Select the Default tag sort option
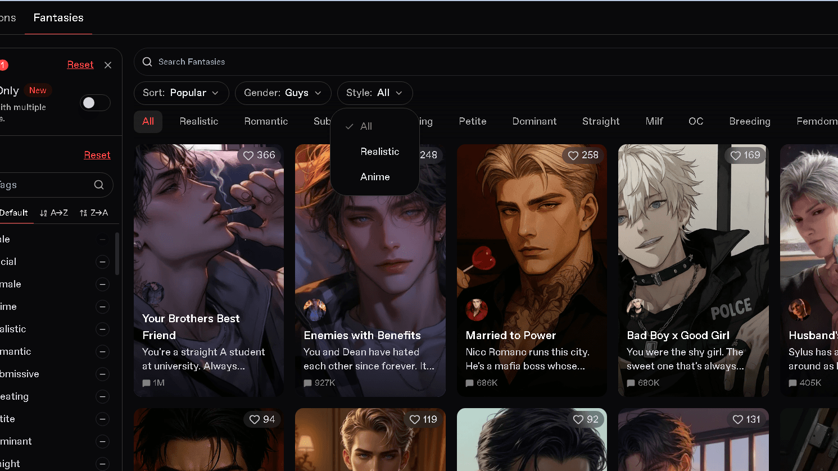The image size is (838, 471). (14, 213)
